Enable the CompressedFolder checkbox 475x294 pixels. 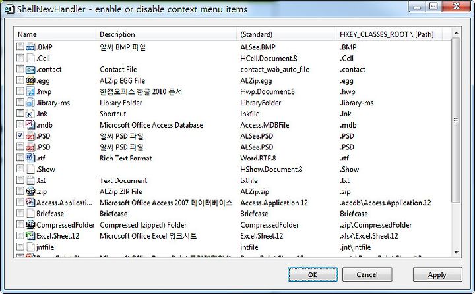coord(20,224)
